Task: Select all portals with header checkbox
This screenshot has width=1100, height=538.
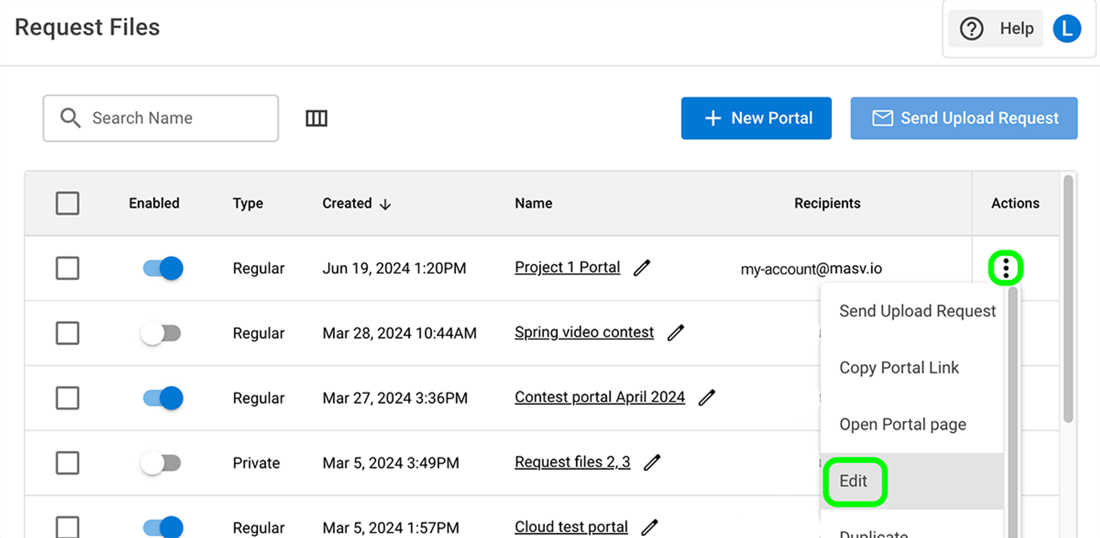Action: 68,203
